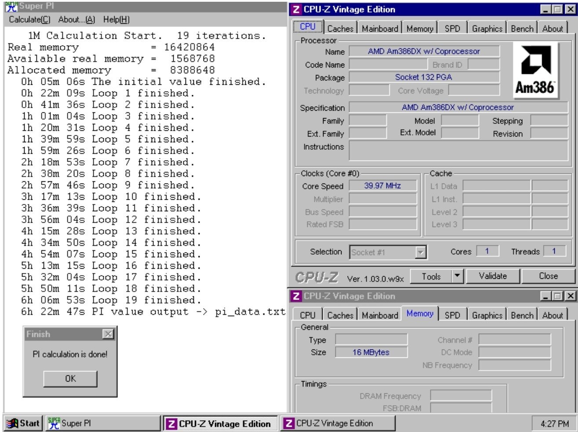
Task: Click the 'Real memory = 16420864' line
Action: coord(111,47)
